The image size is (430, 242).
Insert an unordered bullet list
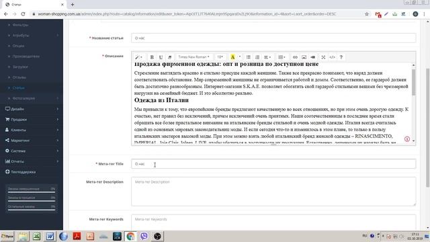(249, 57)
